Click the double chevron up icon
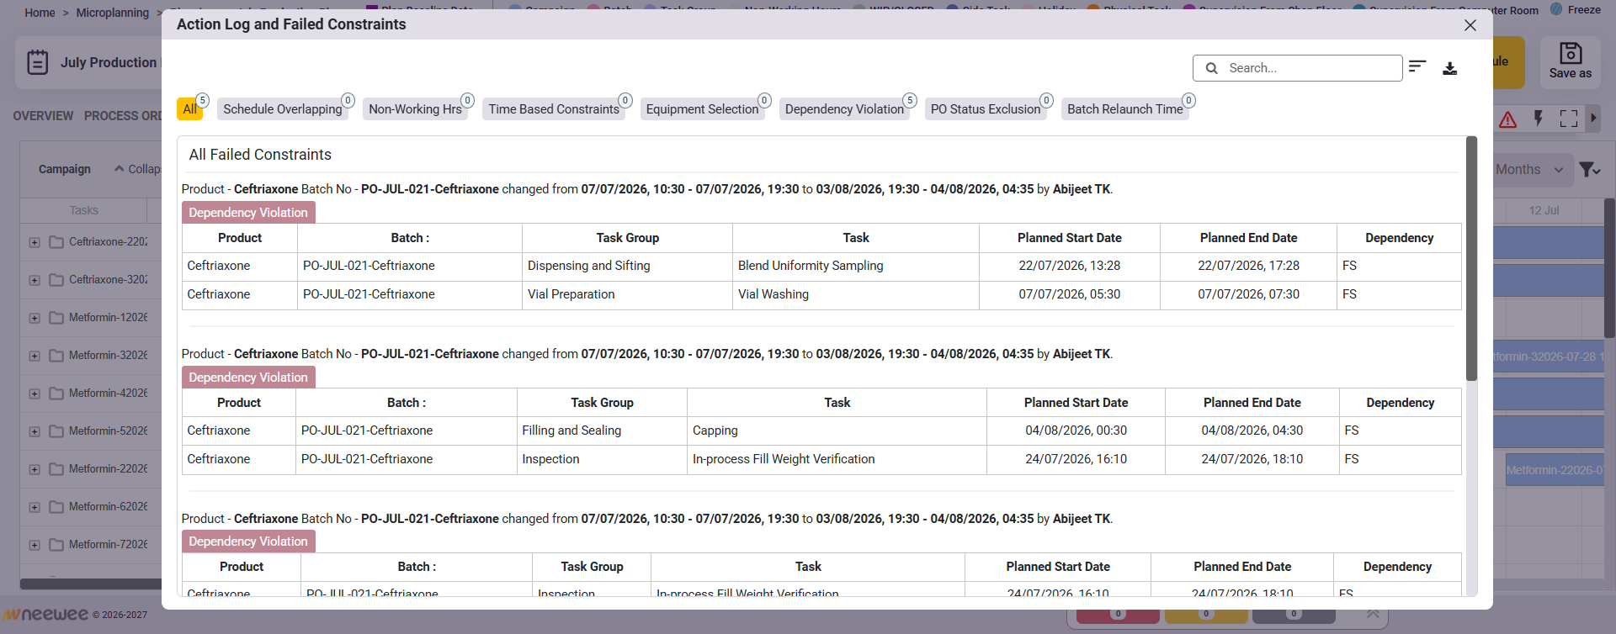Image resolution: width=1616 pixels, height=634 pixels. point(1373,613)
